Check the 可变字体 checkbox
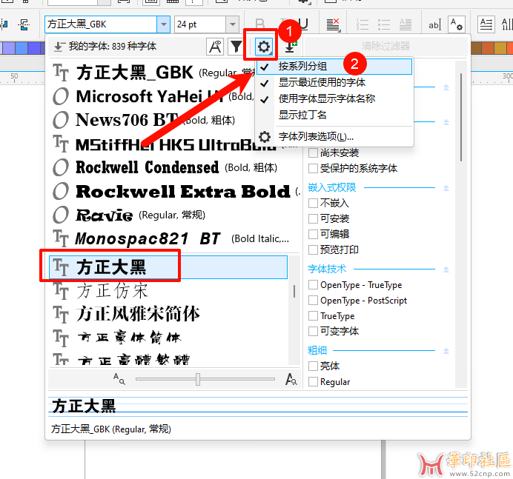The image size is (513, 479). point(313,332)
